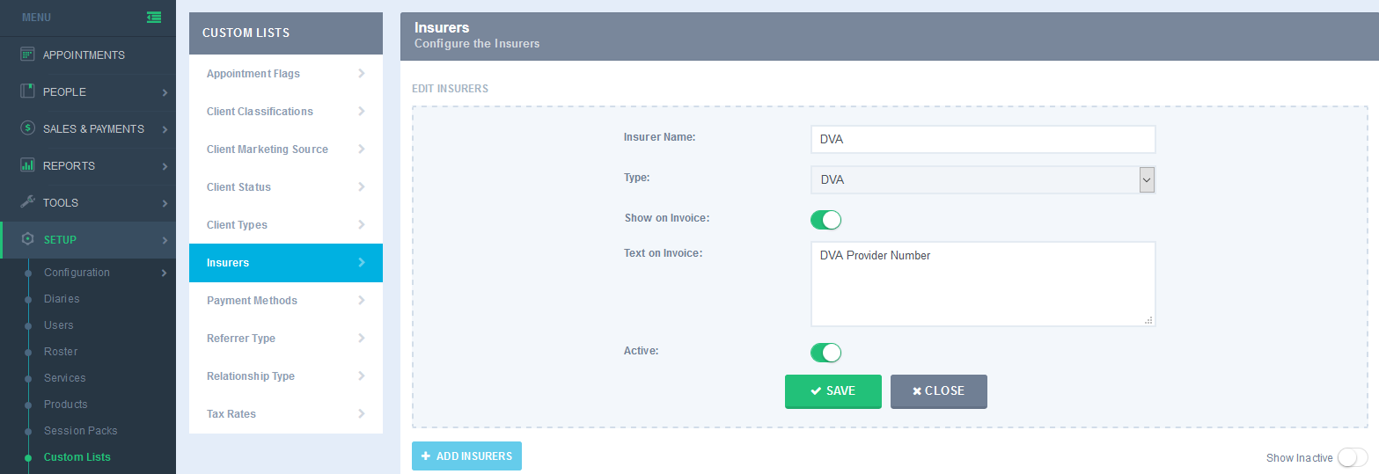
Task: Grab the textarea resize handle
Action: [1148, 320]
